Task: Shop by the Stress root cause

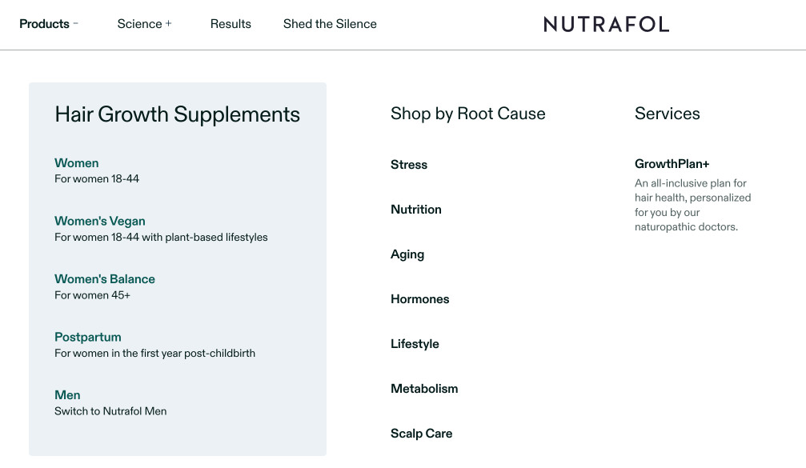Action: point(409,165)
